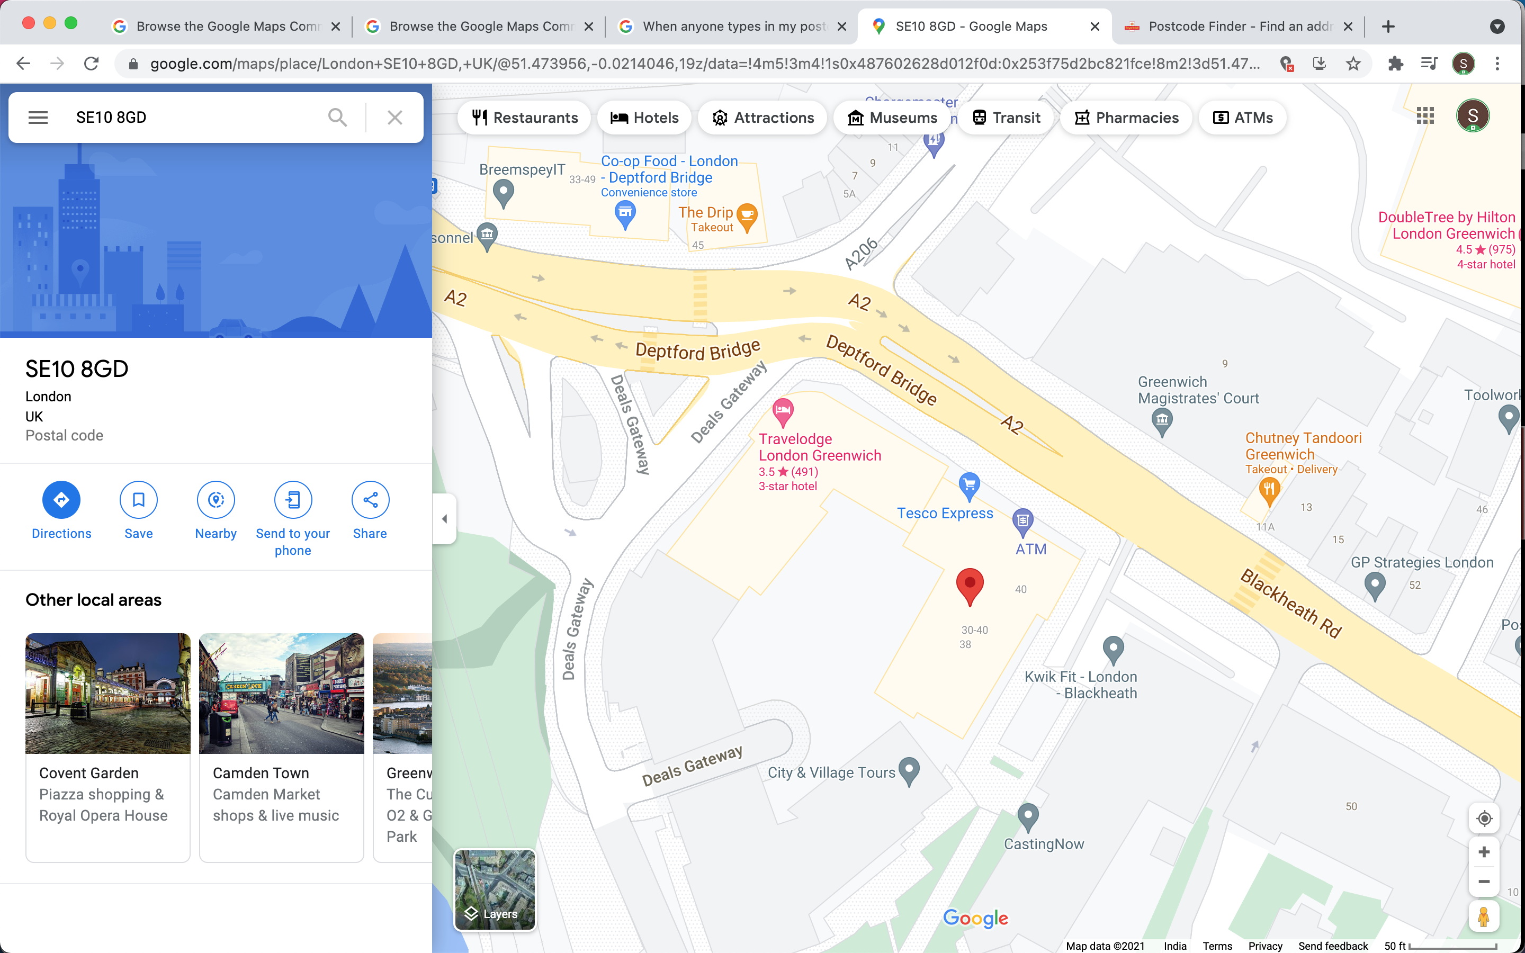
Task: Open Google apps grid icon
Action: click(x=1425, y=115)
